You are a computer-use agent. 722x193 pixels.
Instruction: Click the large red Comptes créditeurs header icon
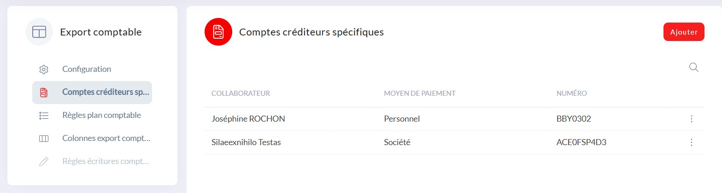click(218, 32)
